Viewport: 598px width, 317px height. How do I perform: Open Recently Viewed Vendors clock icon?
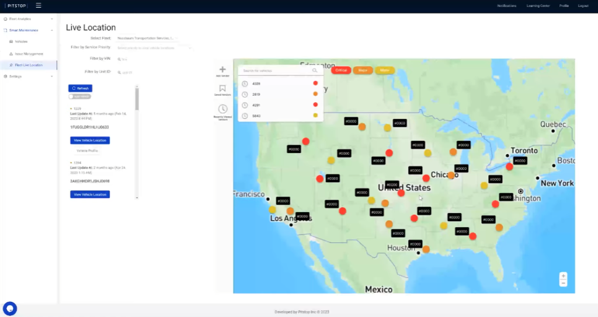[x=222, y=109]
